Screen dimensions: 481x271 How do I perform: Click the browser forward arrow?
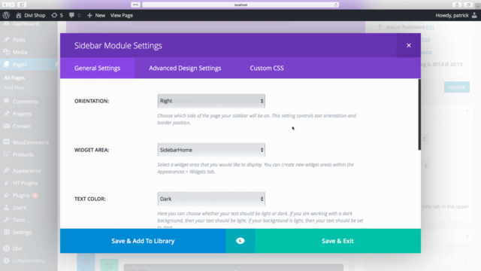point(12,5)
